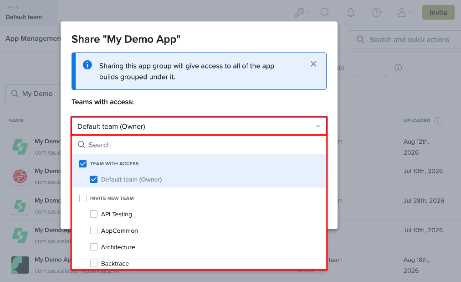Click the search magnifier in teams dropdown

pyautogui.click(x=81, y=145)
